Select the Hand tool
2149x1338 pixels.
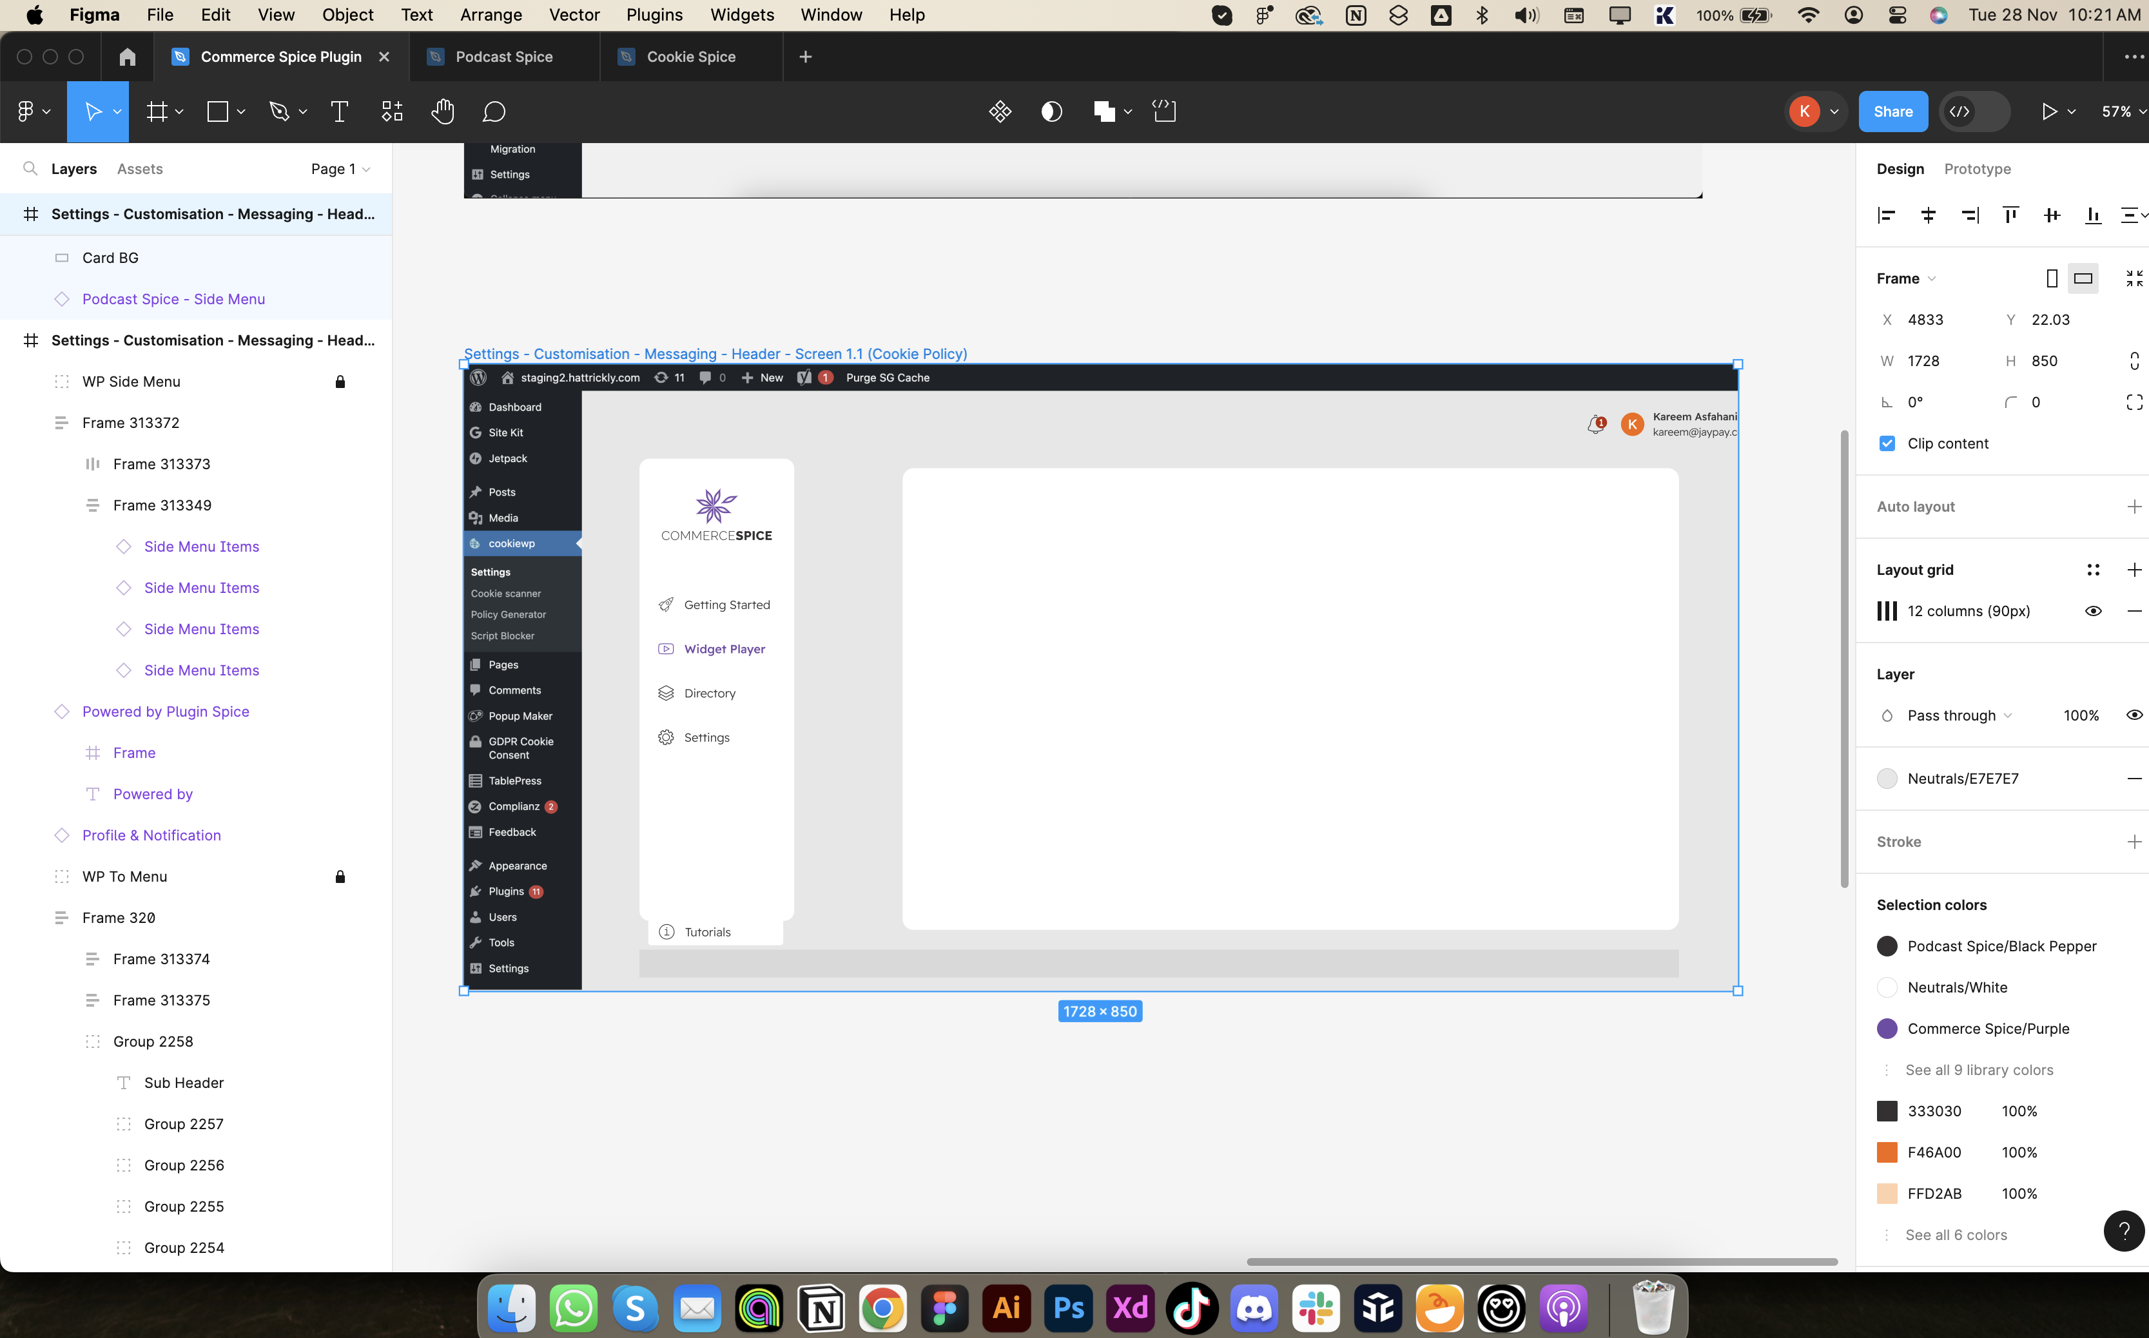[442, 111]
